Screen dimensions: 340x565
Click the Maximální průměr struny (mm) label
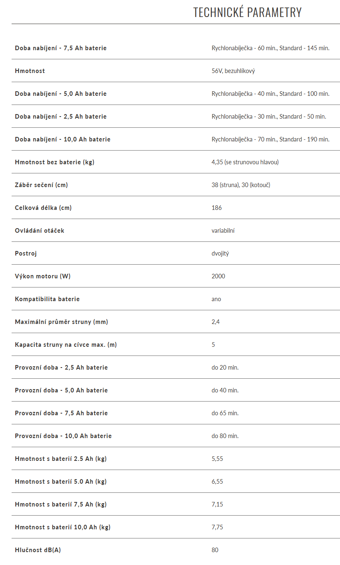[x=61, y=322]
